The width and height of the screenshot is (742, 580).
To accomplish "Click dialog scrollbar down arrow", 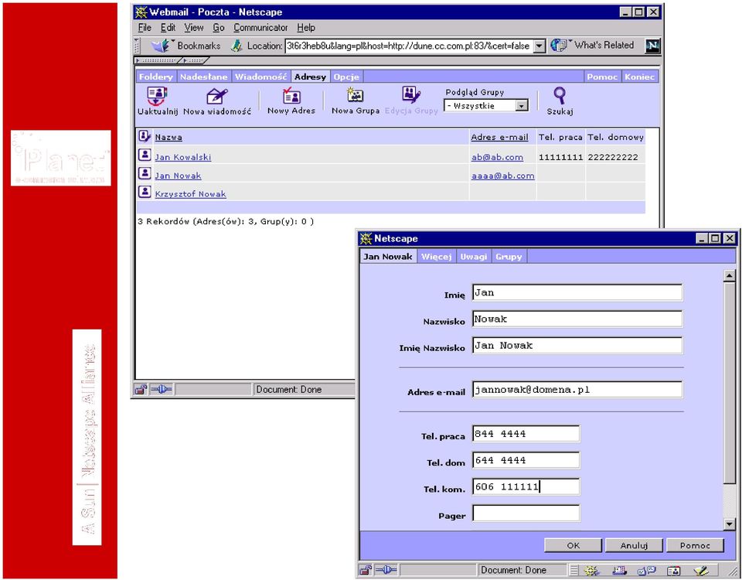I will (x=729, y=524).
